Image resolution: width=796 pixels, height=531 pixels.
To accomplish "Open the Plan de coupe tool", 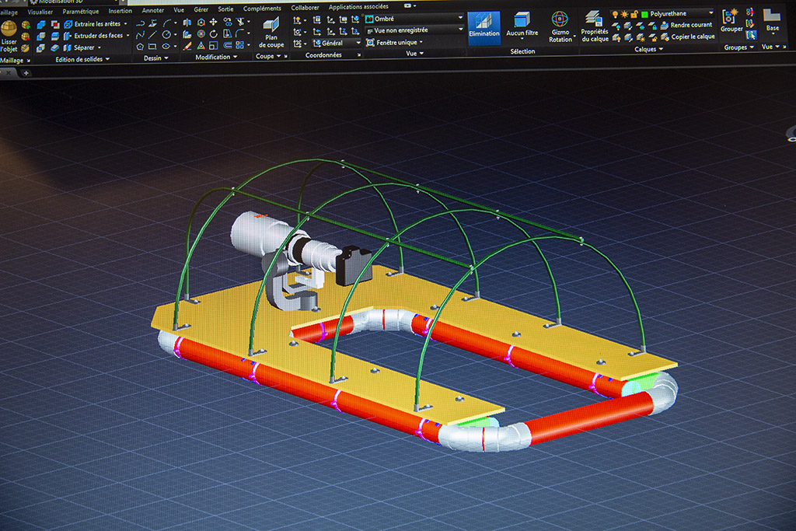I will pos(271,33).
